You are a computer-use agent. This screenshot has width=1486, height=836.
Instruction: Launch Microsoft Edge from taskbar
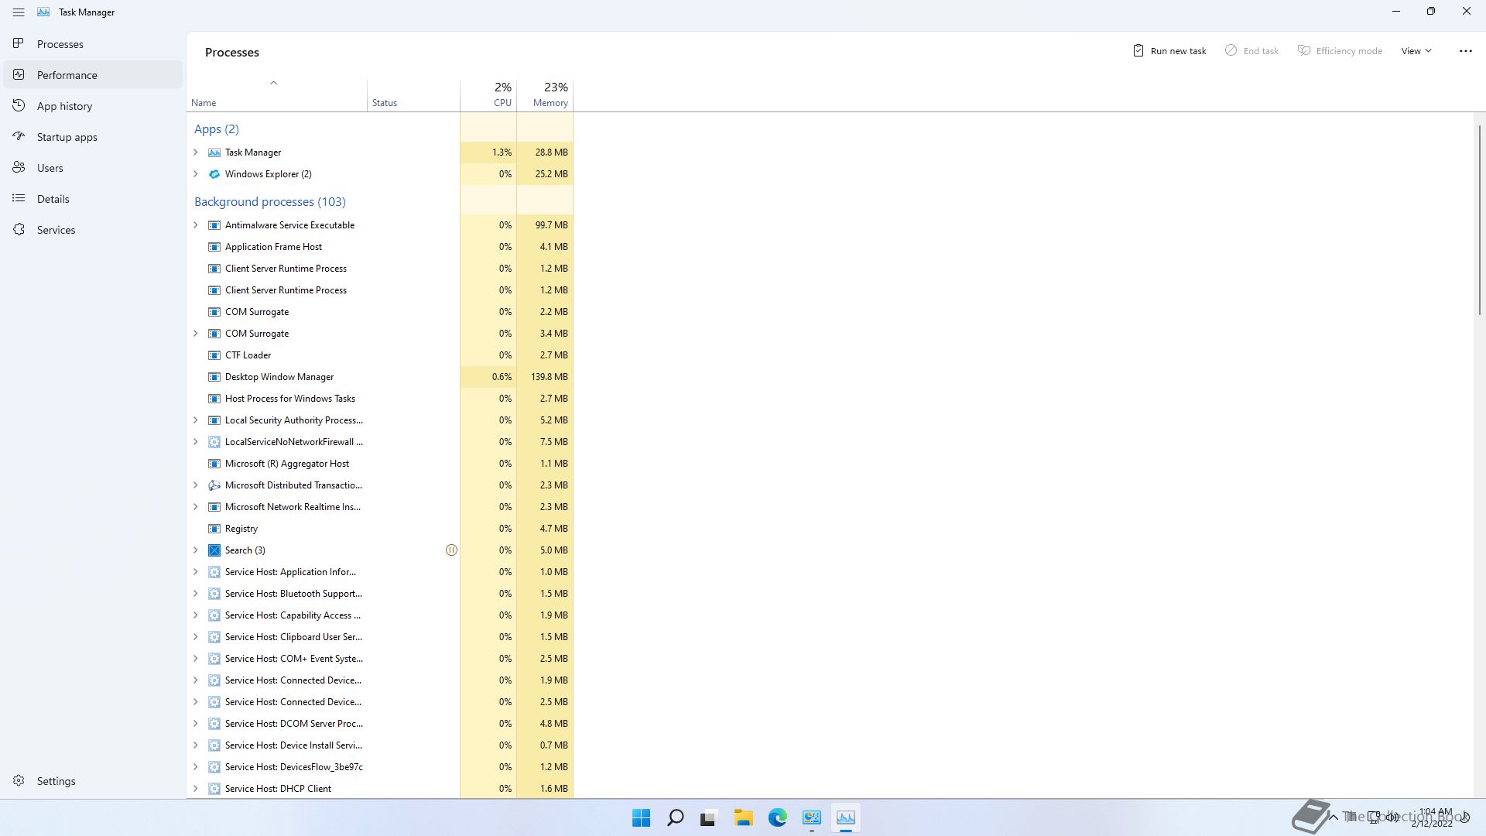tap(777, 818)
